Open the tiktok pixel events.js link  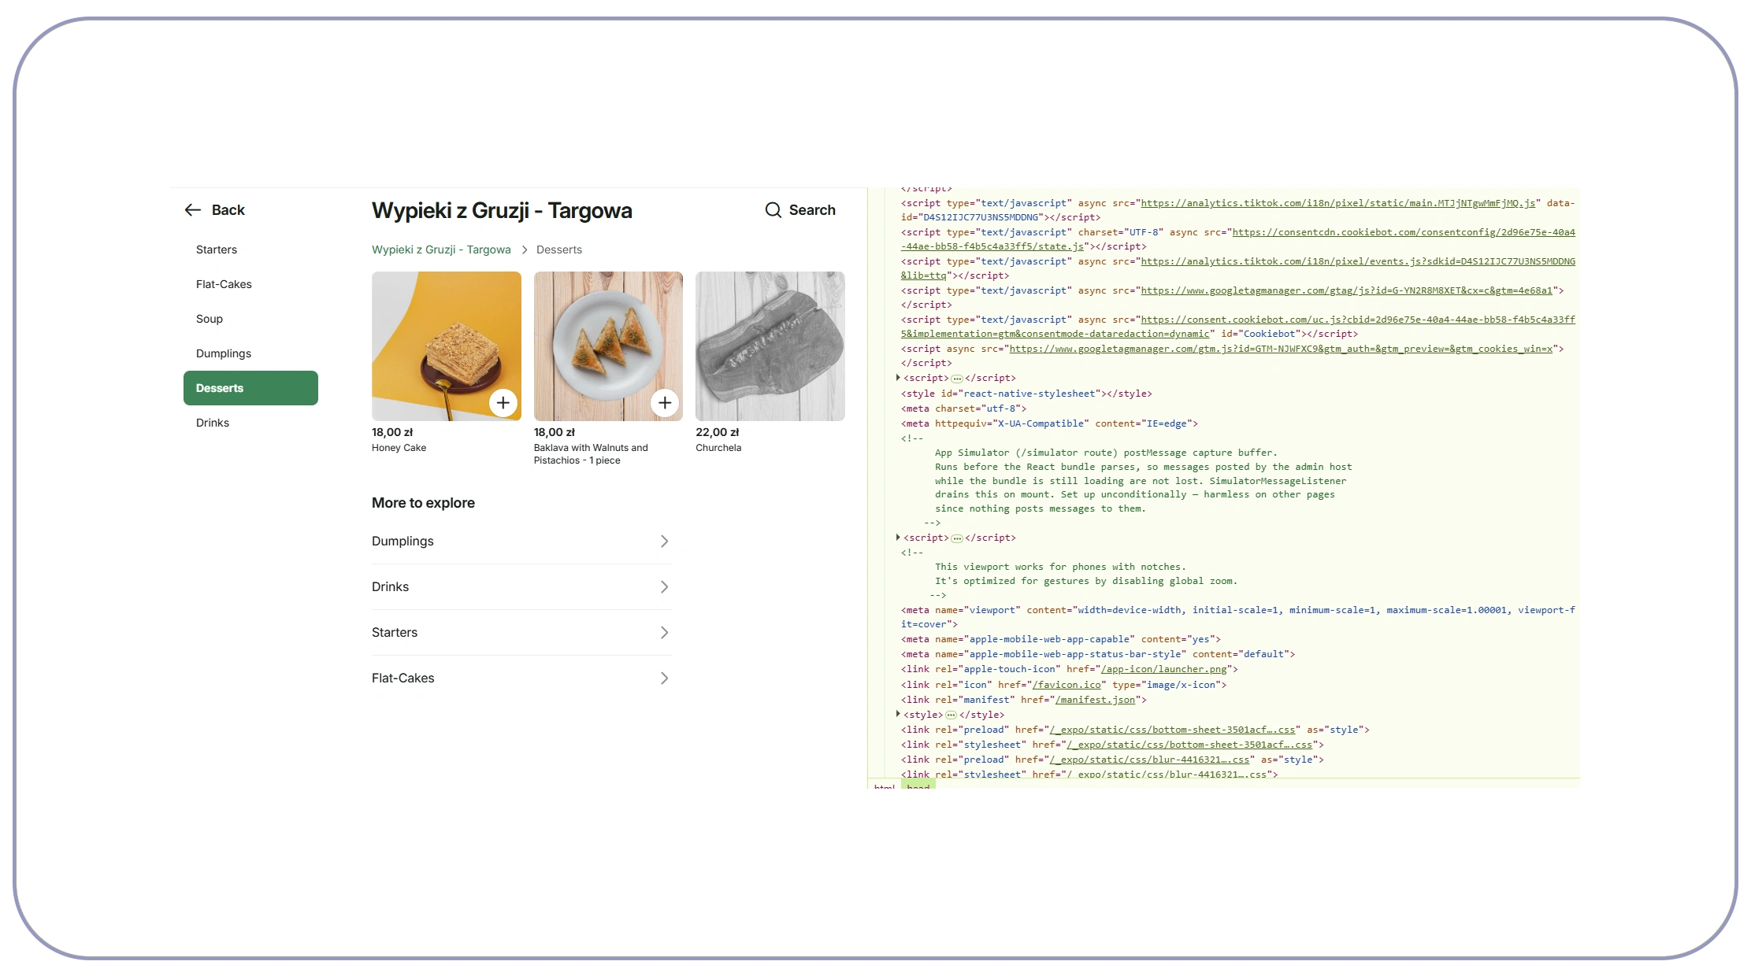coord(1358,261)
